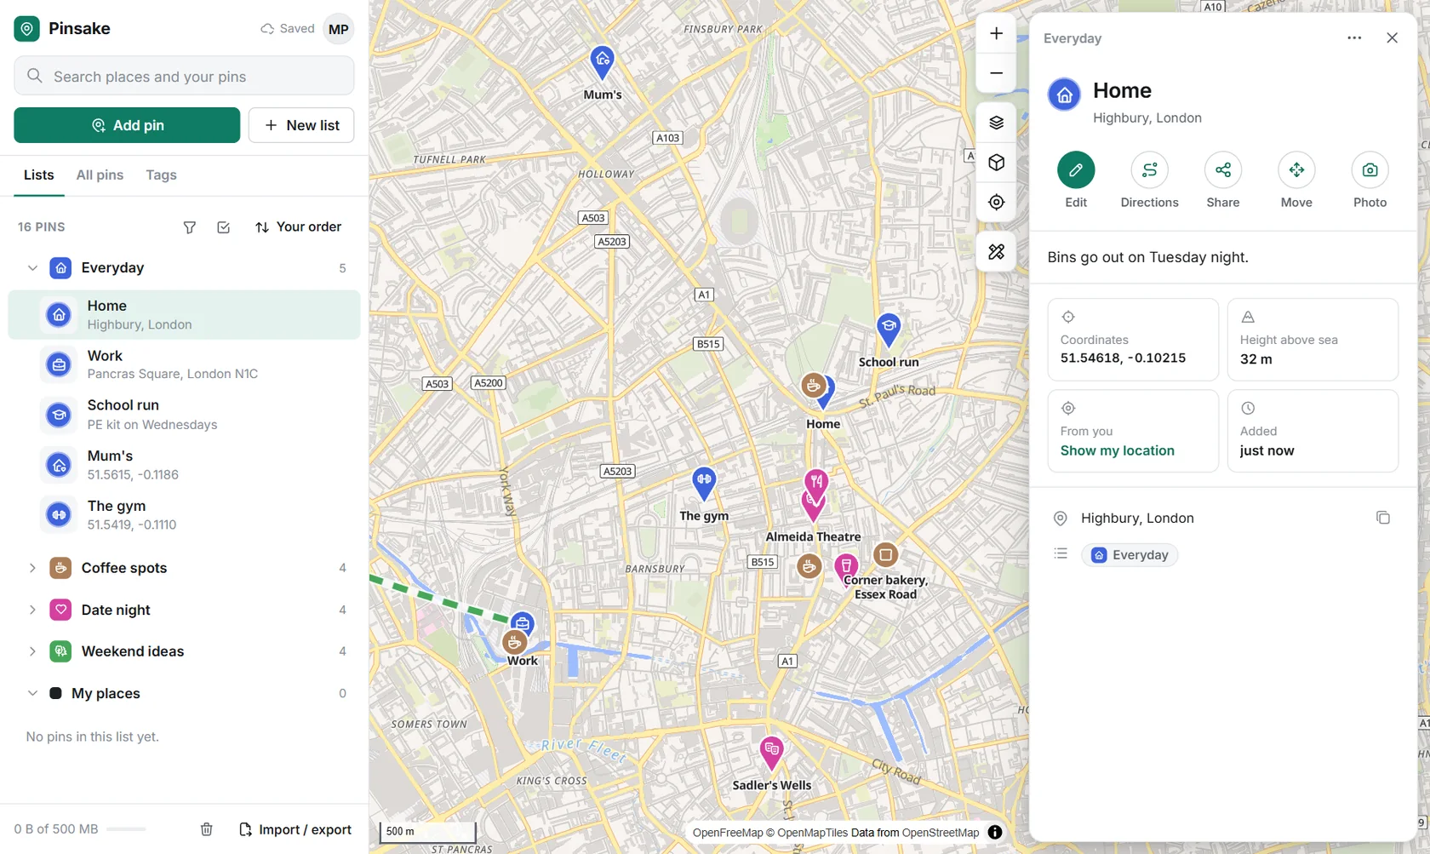1430x854 pixels.
Task: Collapse the Everyday list
Action: pyautogui.click(x=32, y=268)
